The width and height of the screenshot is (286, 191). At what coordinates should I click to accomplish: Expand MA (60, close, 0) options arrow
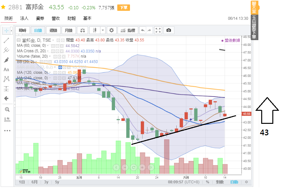coord(48,46)
